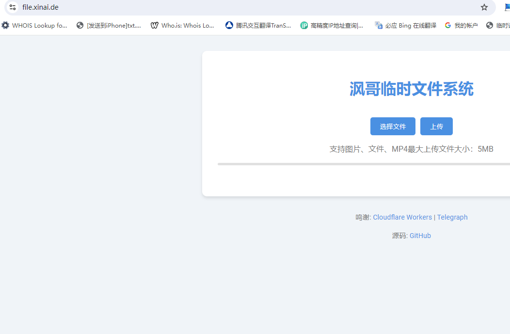Open the 高精度IP地址查询 bookmark
The height and width of the screenshot is (334, 510).
click(332, 25)
